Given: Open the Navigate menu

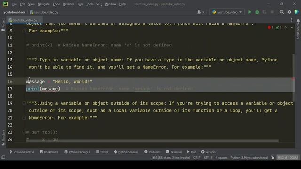Looking at the screenshot, I should (x=44, y=4).
